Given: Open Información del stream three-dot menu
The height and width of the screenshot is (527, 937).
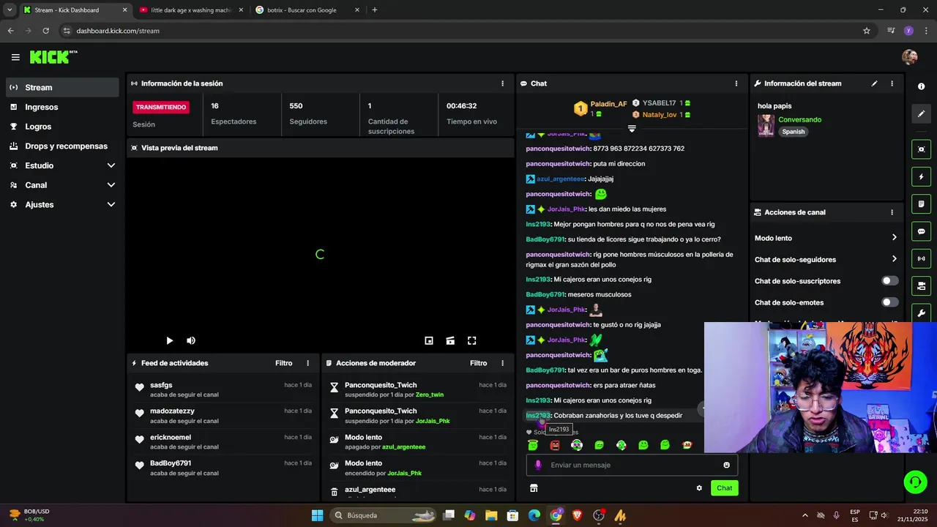Looking at the screenshot, I should pyautogui.click(x=892, y=83).
